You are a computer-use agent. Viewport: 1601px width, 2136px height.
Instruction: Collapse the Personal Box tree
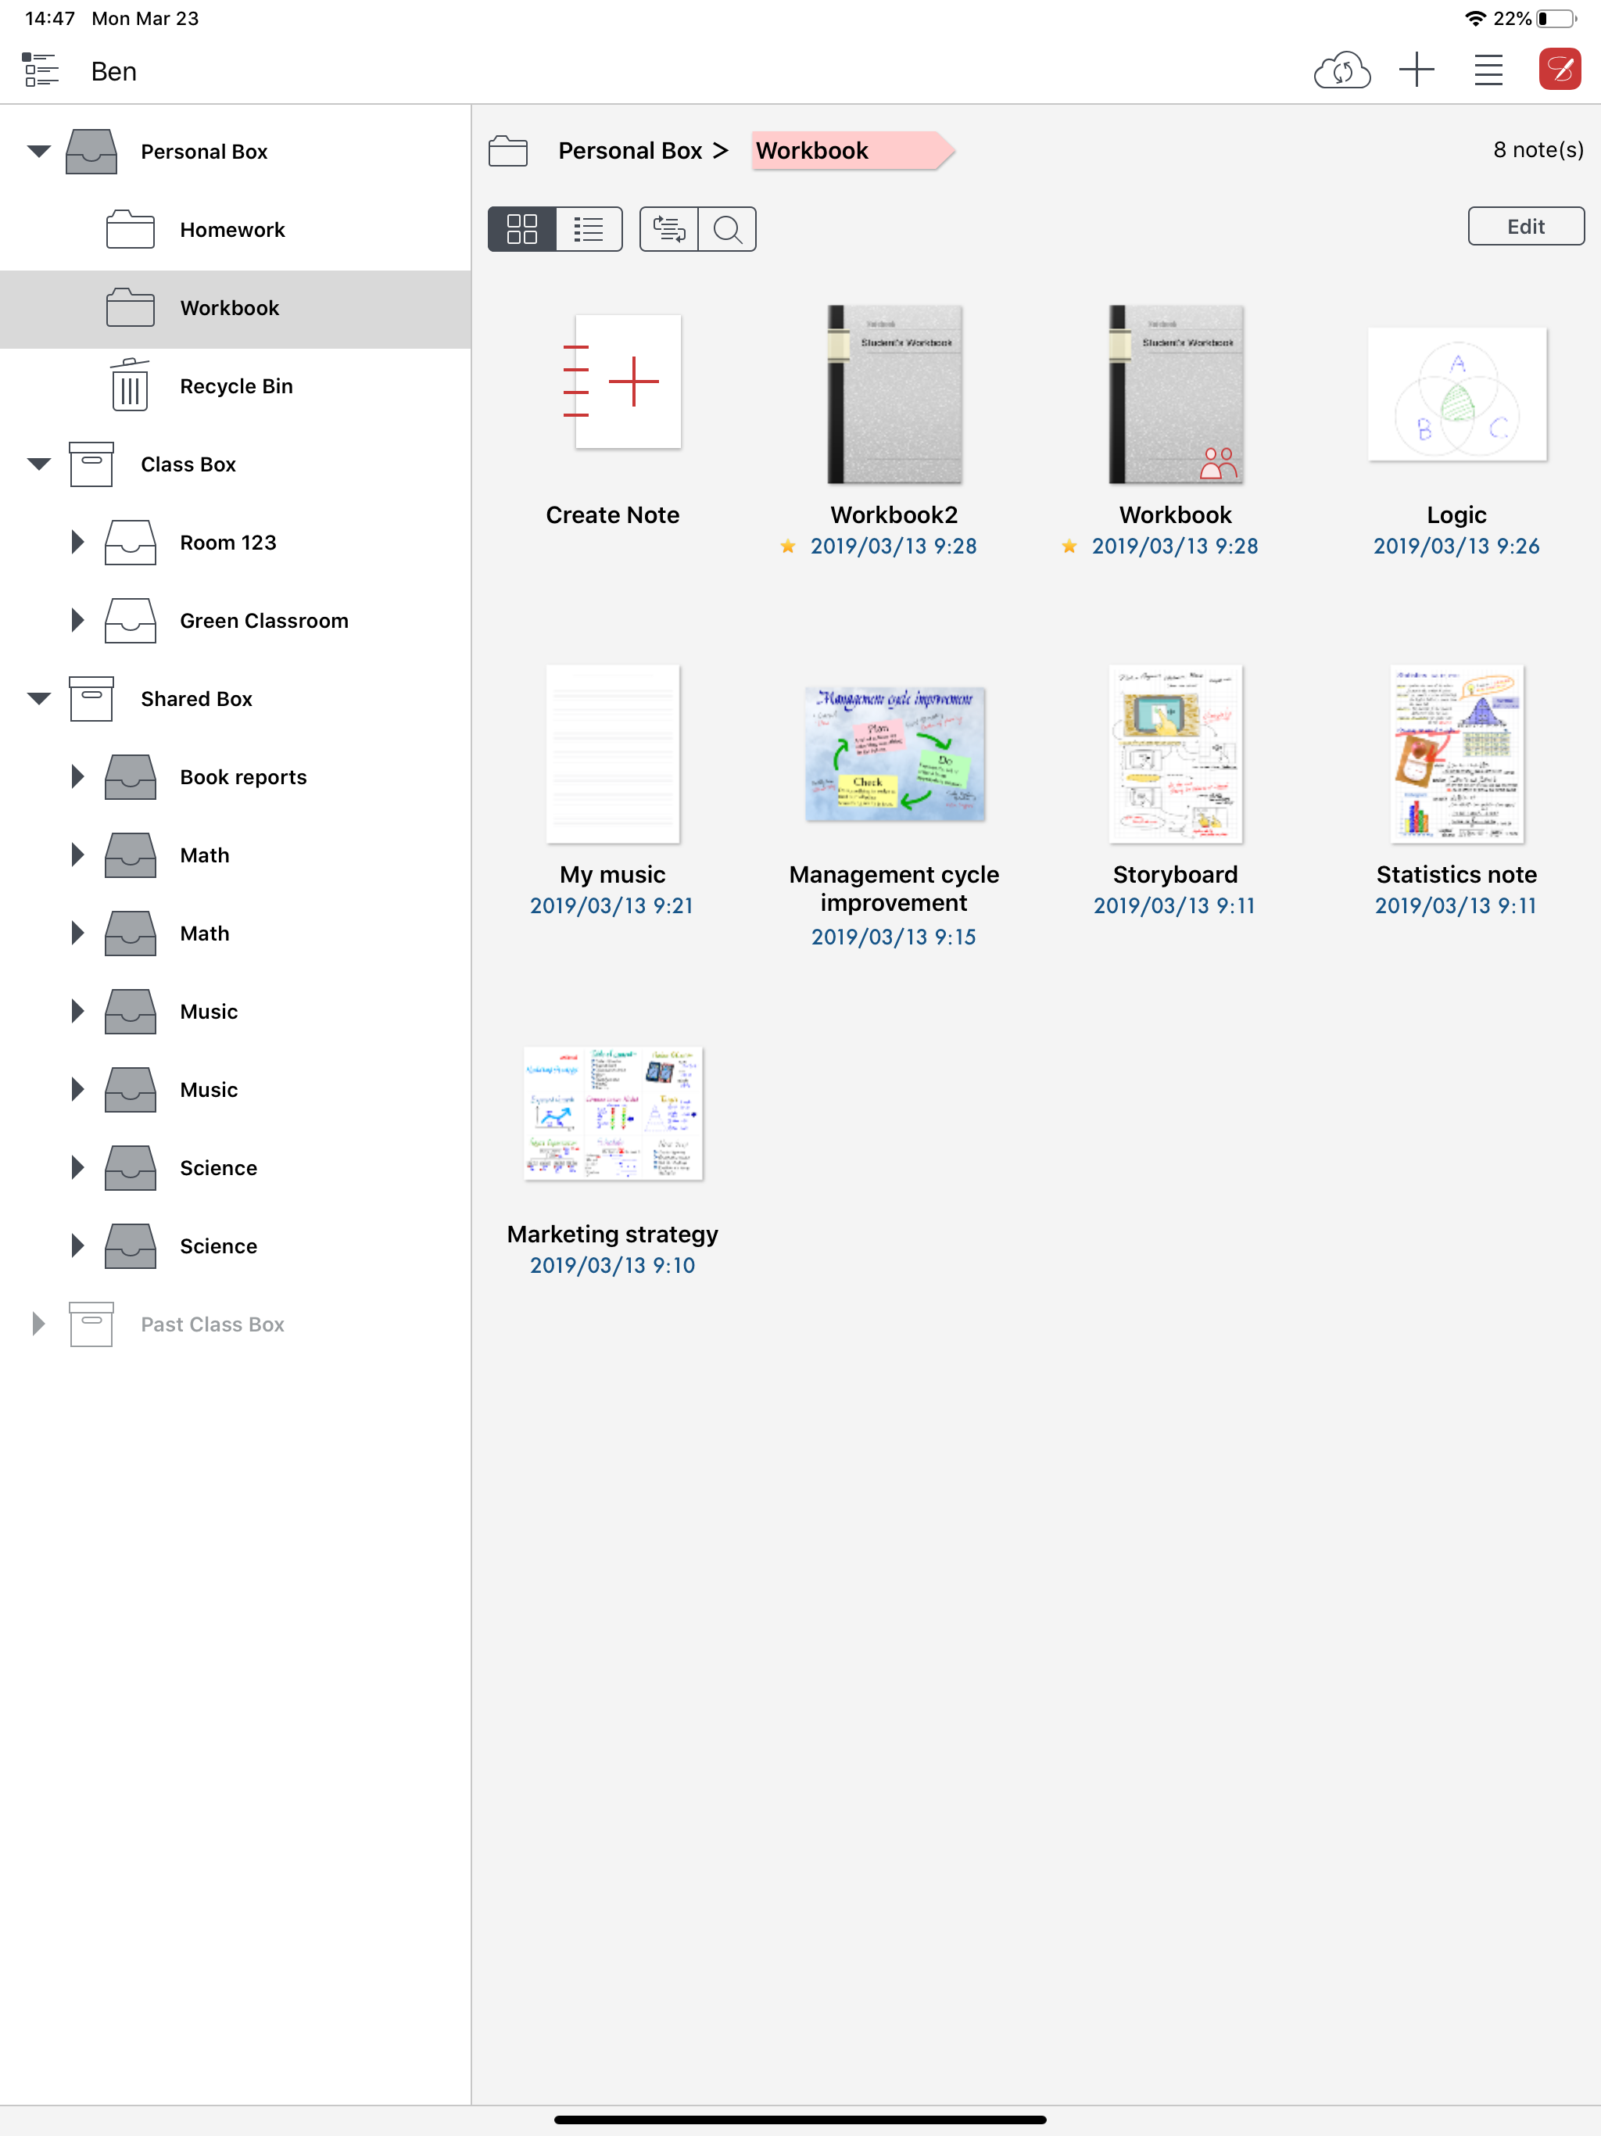(x=38, y=152)
